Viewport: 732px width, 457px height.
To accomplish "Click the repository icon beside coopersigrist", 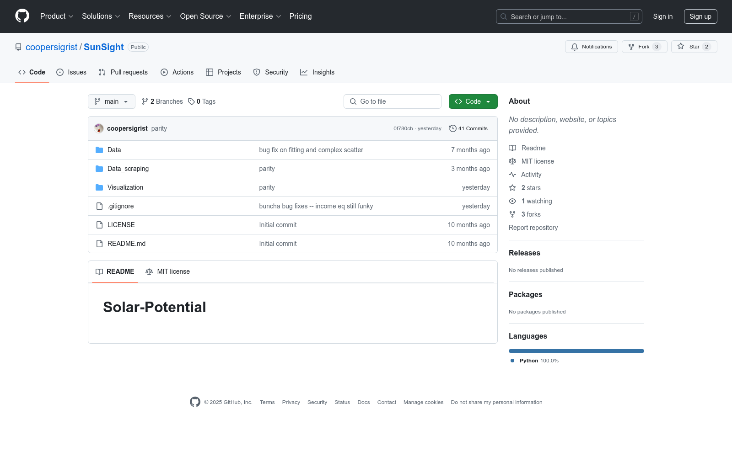I will click(x=18, y=47).
